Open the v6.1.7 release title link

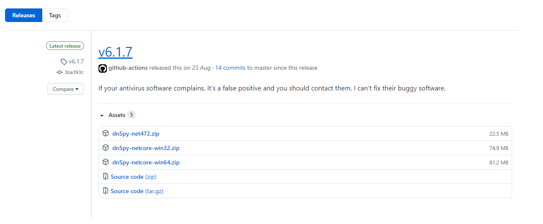[115, 52]
